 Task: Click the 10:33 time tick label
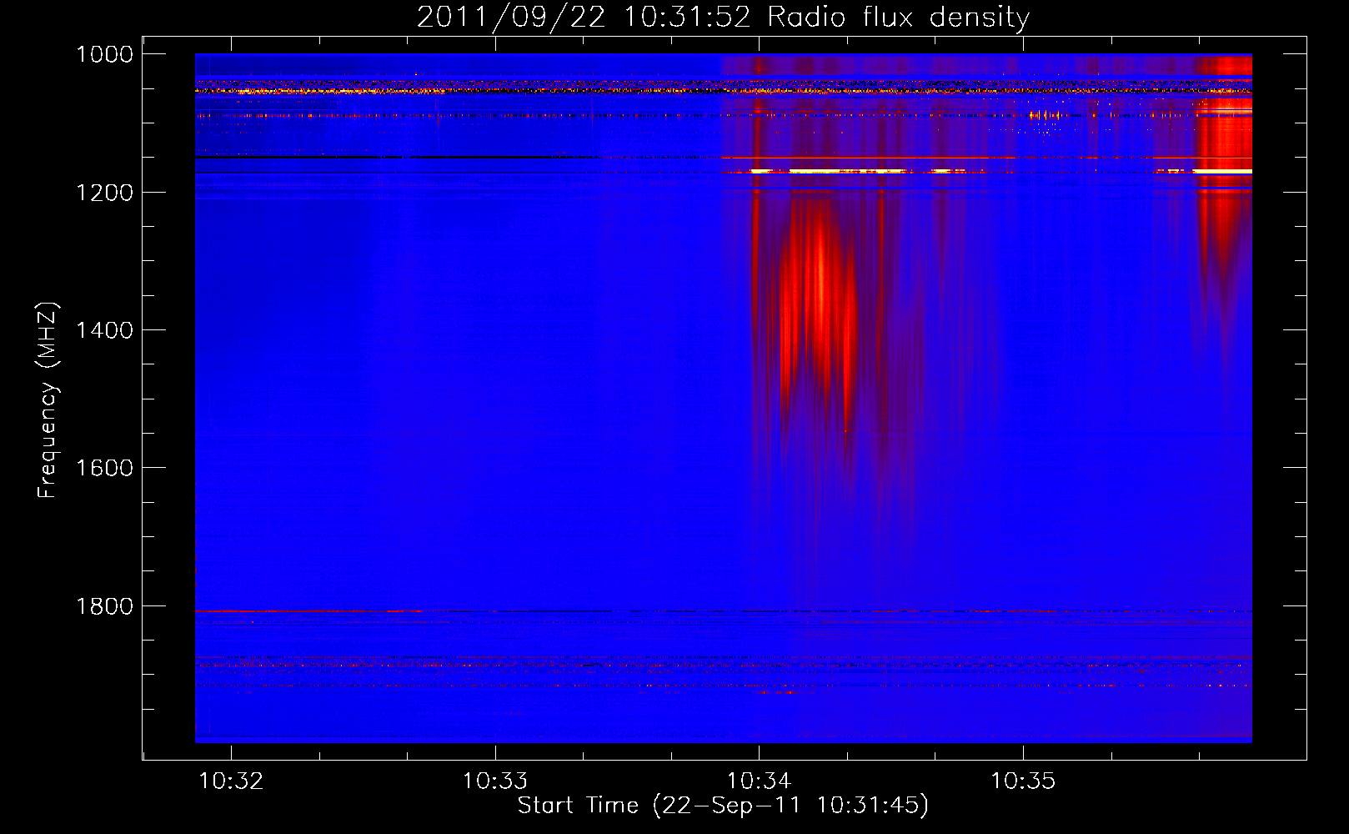[495, 781]
